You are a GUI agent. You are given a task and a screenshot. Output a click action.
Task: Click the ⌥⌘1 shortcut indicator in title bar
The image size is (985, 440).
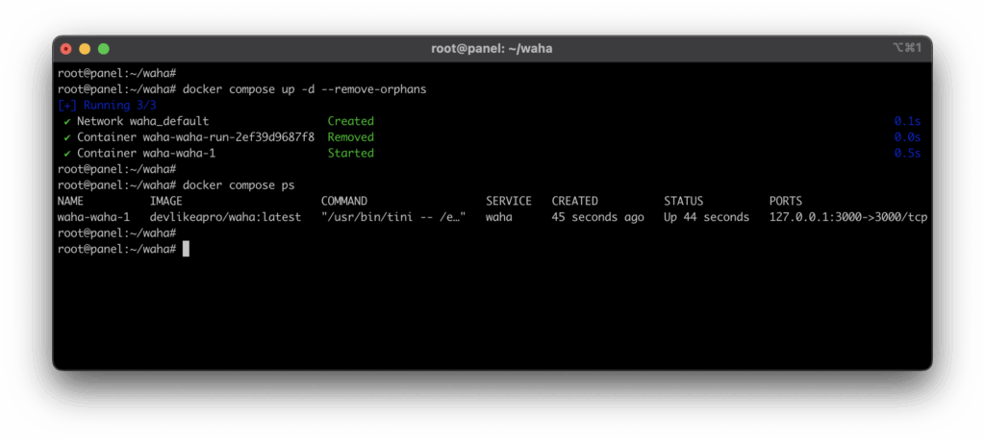click(x=906, y=48)
